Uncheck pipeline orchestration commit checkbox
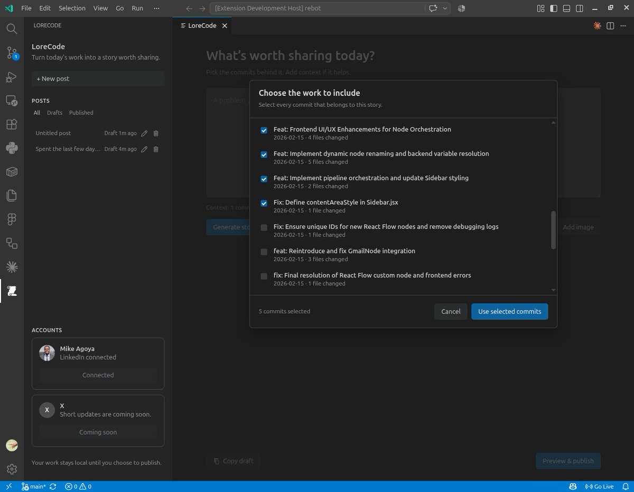 [x=264, y=179]
